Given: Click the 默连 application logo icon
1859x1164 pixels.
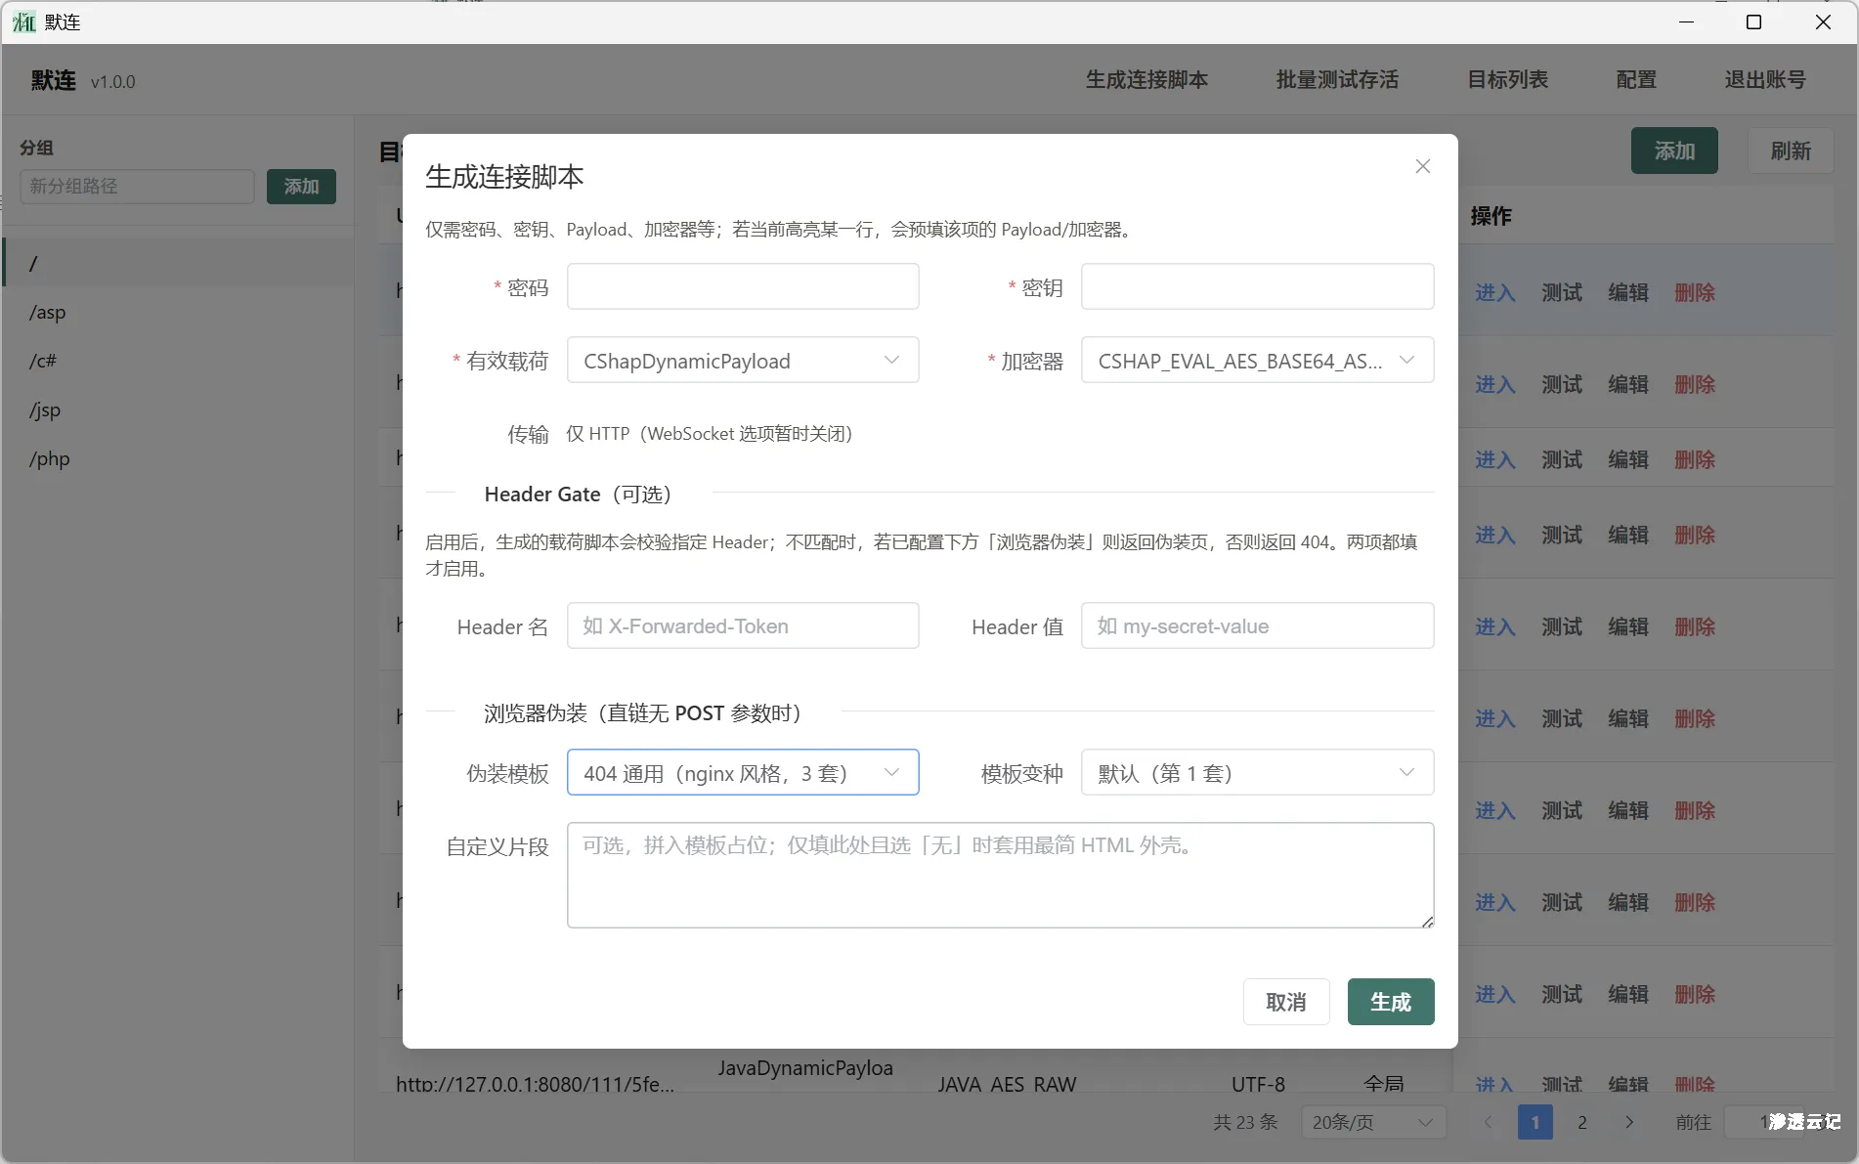Looking at the screenshot, I should (22, 22).
